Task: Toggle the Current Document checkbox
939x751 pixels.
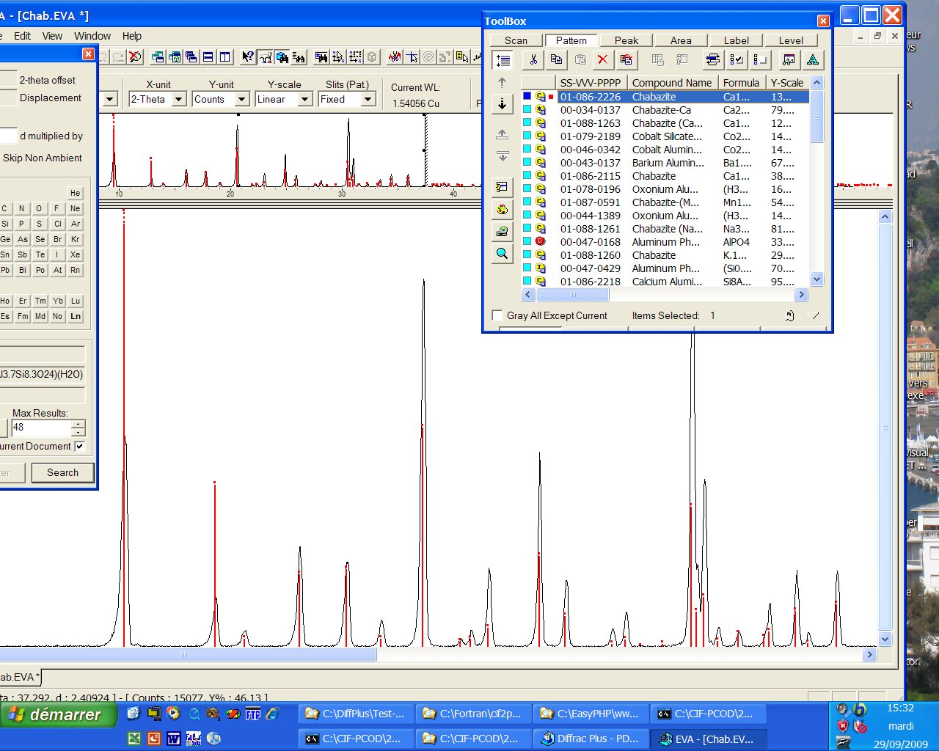Action: pos(80,446)
